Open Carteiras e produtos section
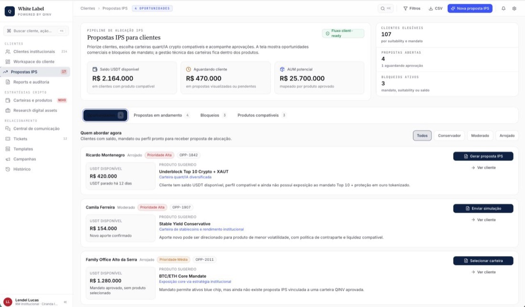The image size is (525, 307). [36, 100]
